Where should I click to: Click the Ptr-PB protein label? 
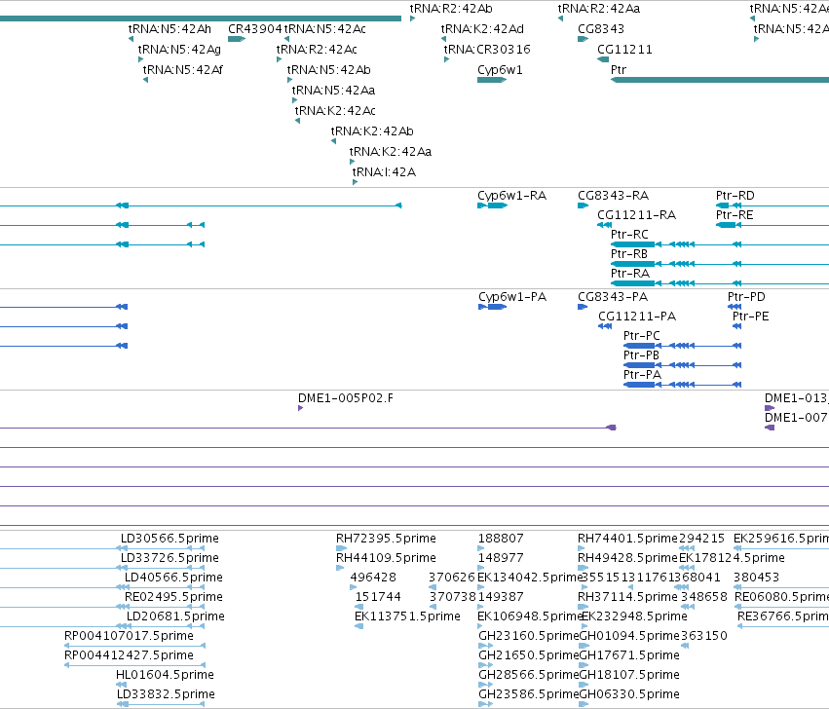(x=641, y=355)
